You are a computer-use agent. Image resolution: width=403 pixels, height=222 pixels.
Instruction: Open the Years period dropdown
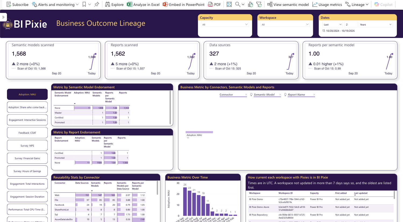[376, 24]
